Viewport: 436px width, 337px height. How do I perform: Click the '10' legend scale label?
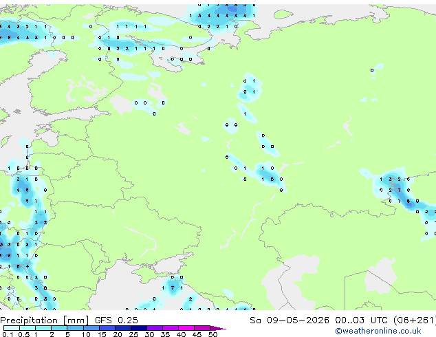pyautogui.click(x=86, y=334)
